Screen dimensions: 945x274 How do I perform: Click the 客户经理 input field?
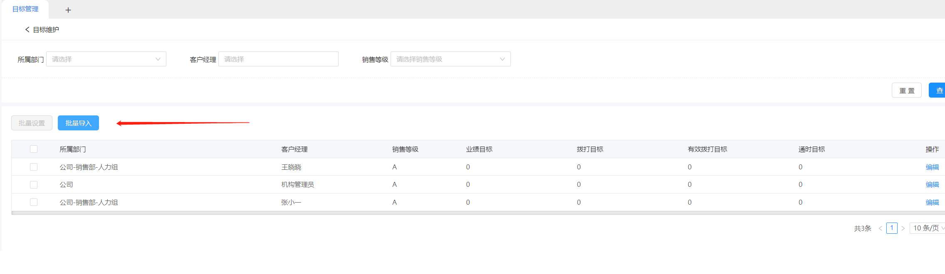pos(278,59)
